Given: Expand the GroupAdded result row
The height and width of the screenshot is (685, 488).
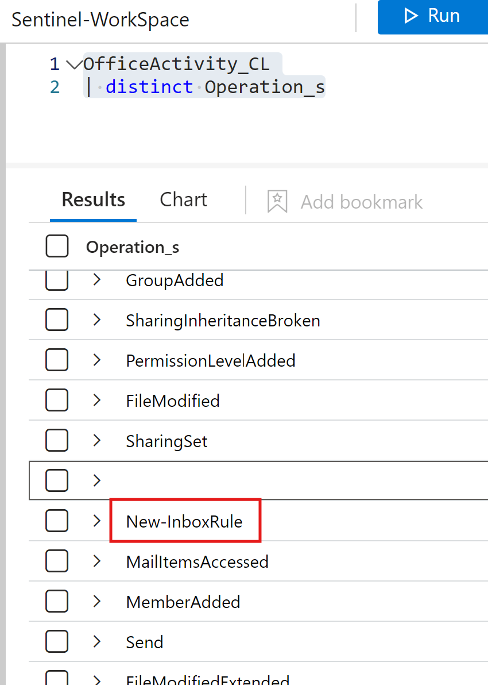Looking at the screenshot, I should tap(97, 280).
